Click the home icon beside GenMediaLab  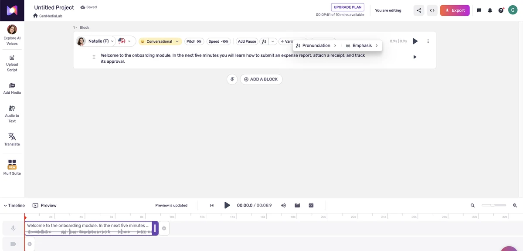coord(35,16)
